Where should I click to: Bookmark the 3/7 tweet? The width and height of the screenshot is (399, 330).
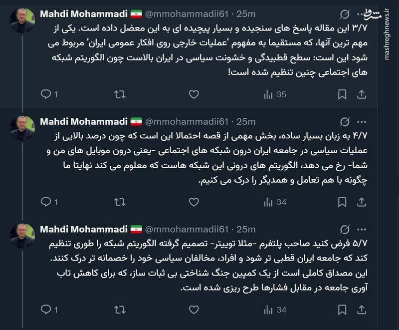coord(342,94)
